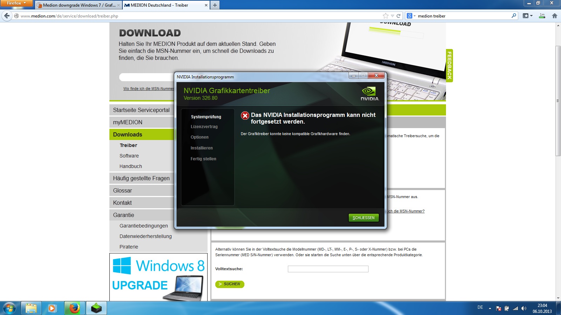Screen dimensions: 561x315
Task: Reload the page with refresh icon
Action: (x=398, y=16)
